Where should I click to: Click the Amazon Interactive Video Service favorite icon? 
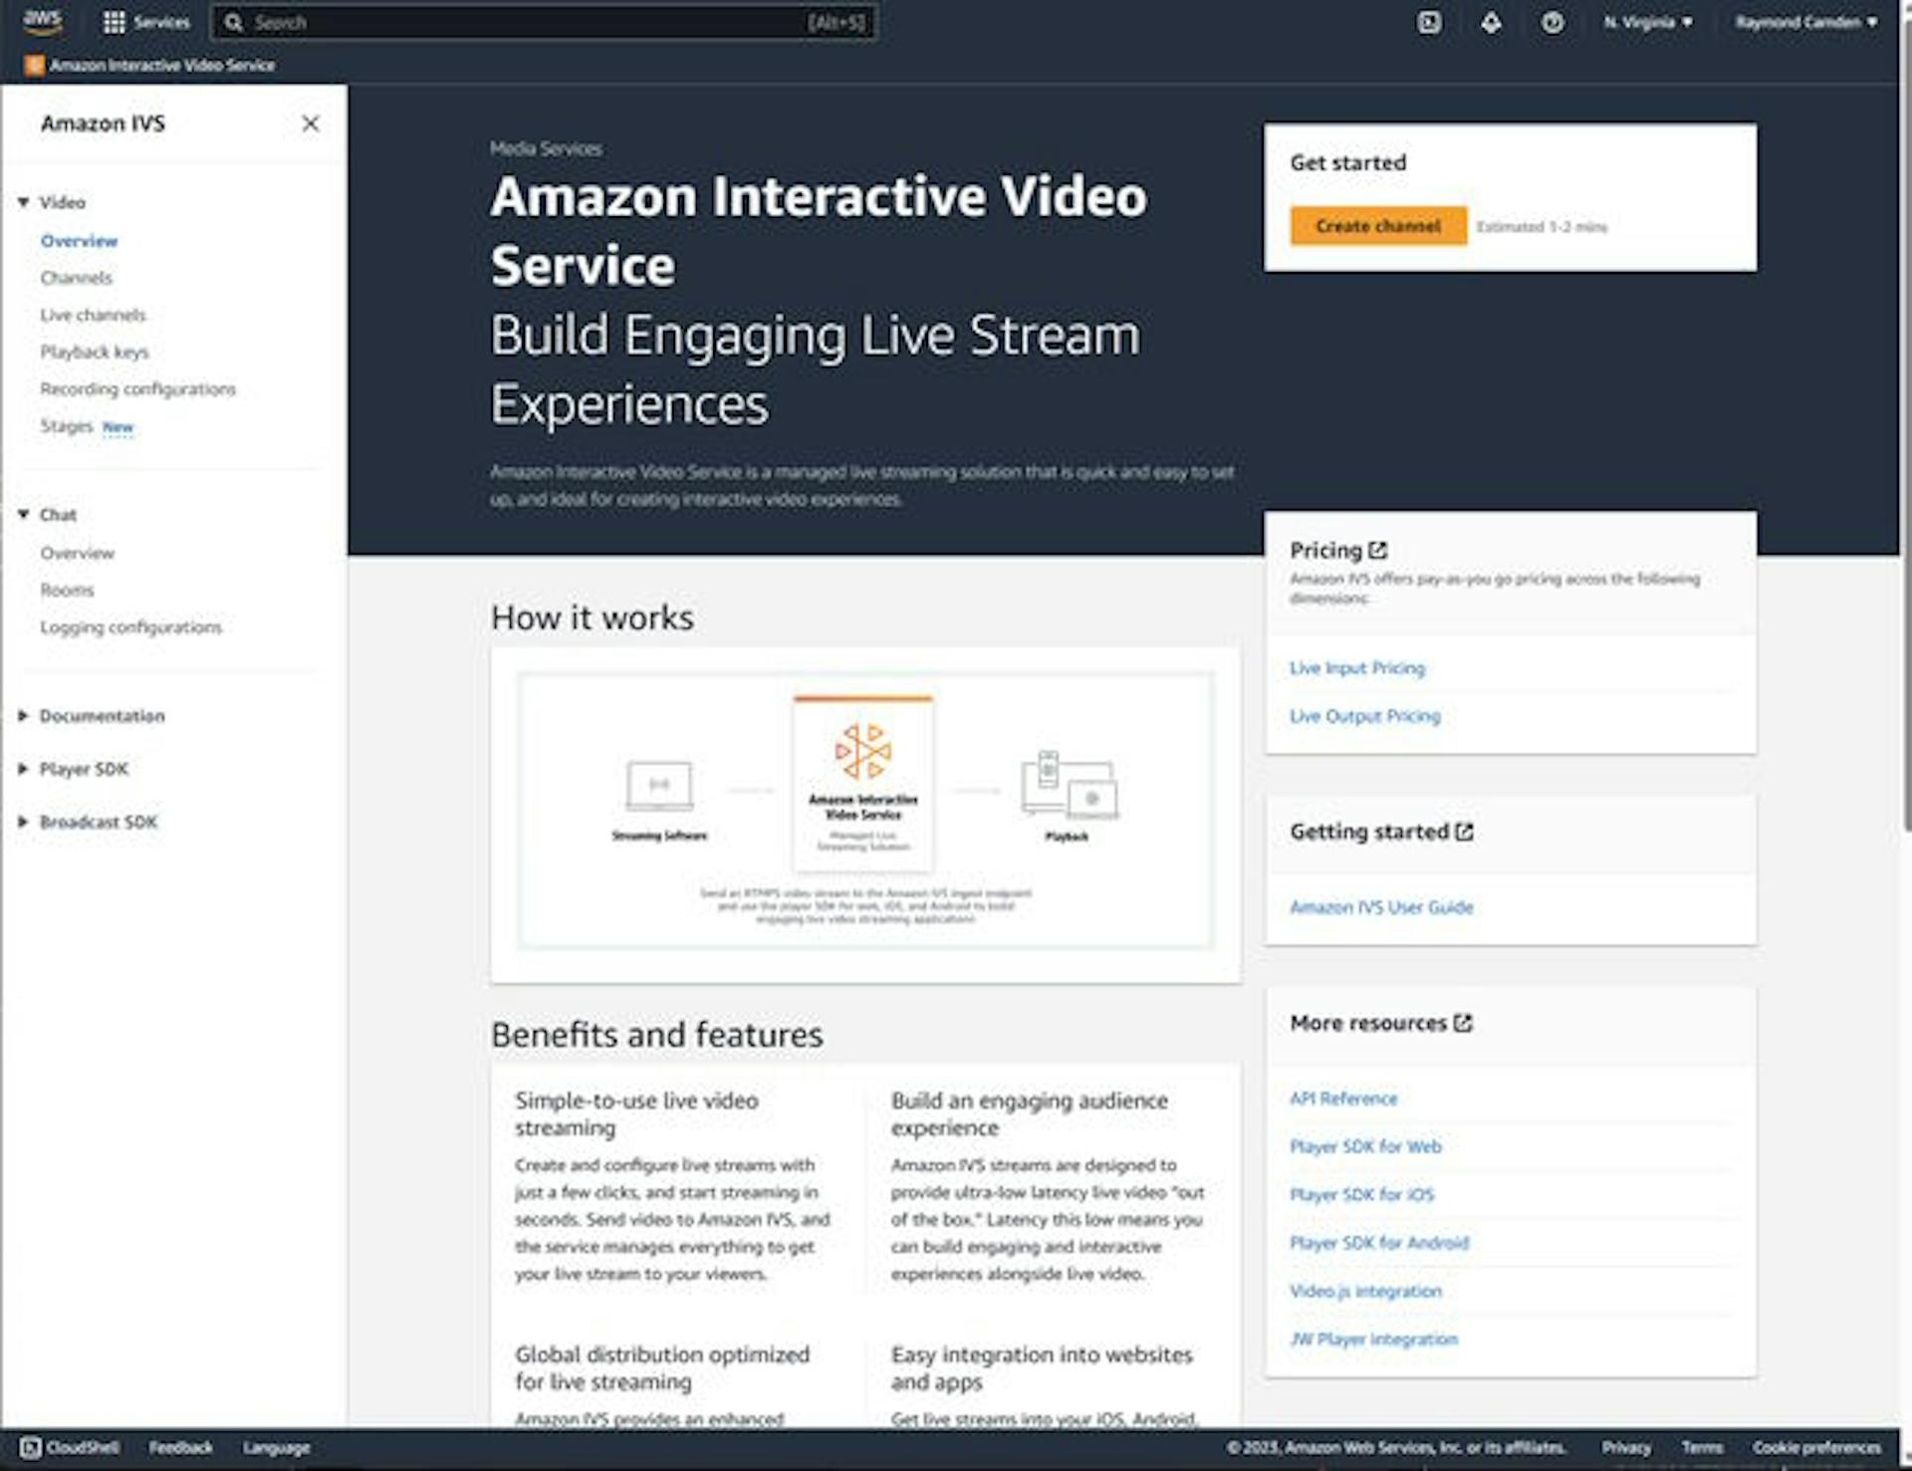pos(34,66)
